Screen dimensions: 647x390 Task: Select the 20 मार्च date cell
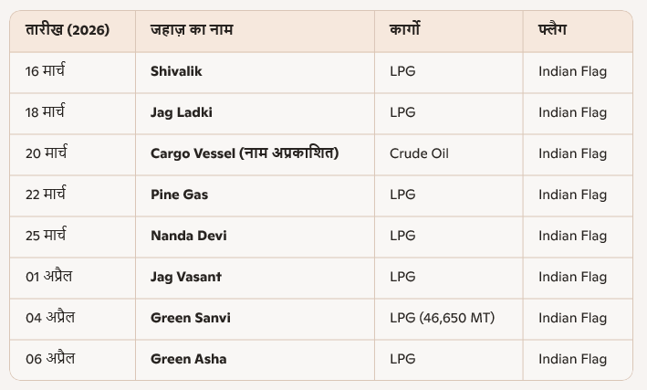tap(46, 153)
